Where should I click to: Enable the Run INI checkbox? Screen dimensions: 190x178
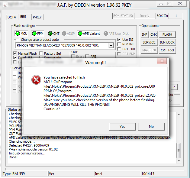119,44
